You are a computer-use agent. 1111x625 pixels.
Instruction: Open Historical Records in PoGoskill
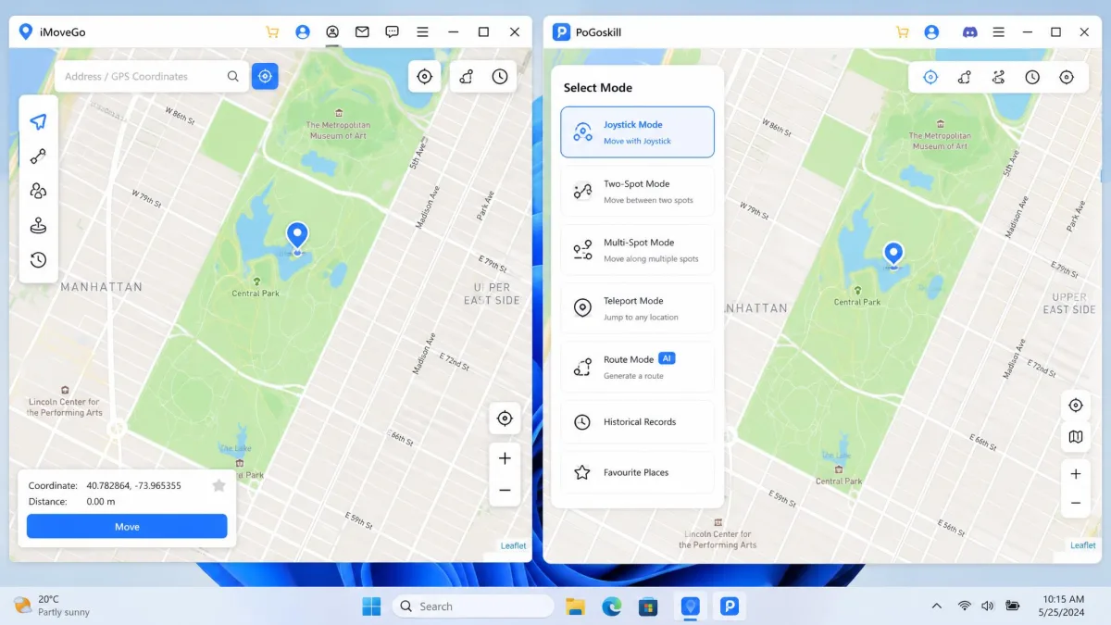tap(637, 422)
